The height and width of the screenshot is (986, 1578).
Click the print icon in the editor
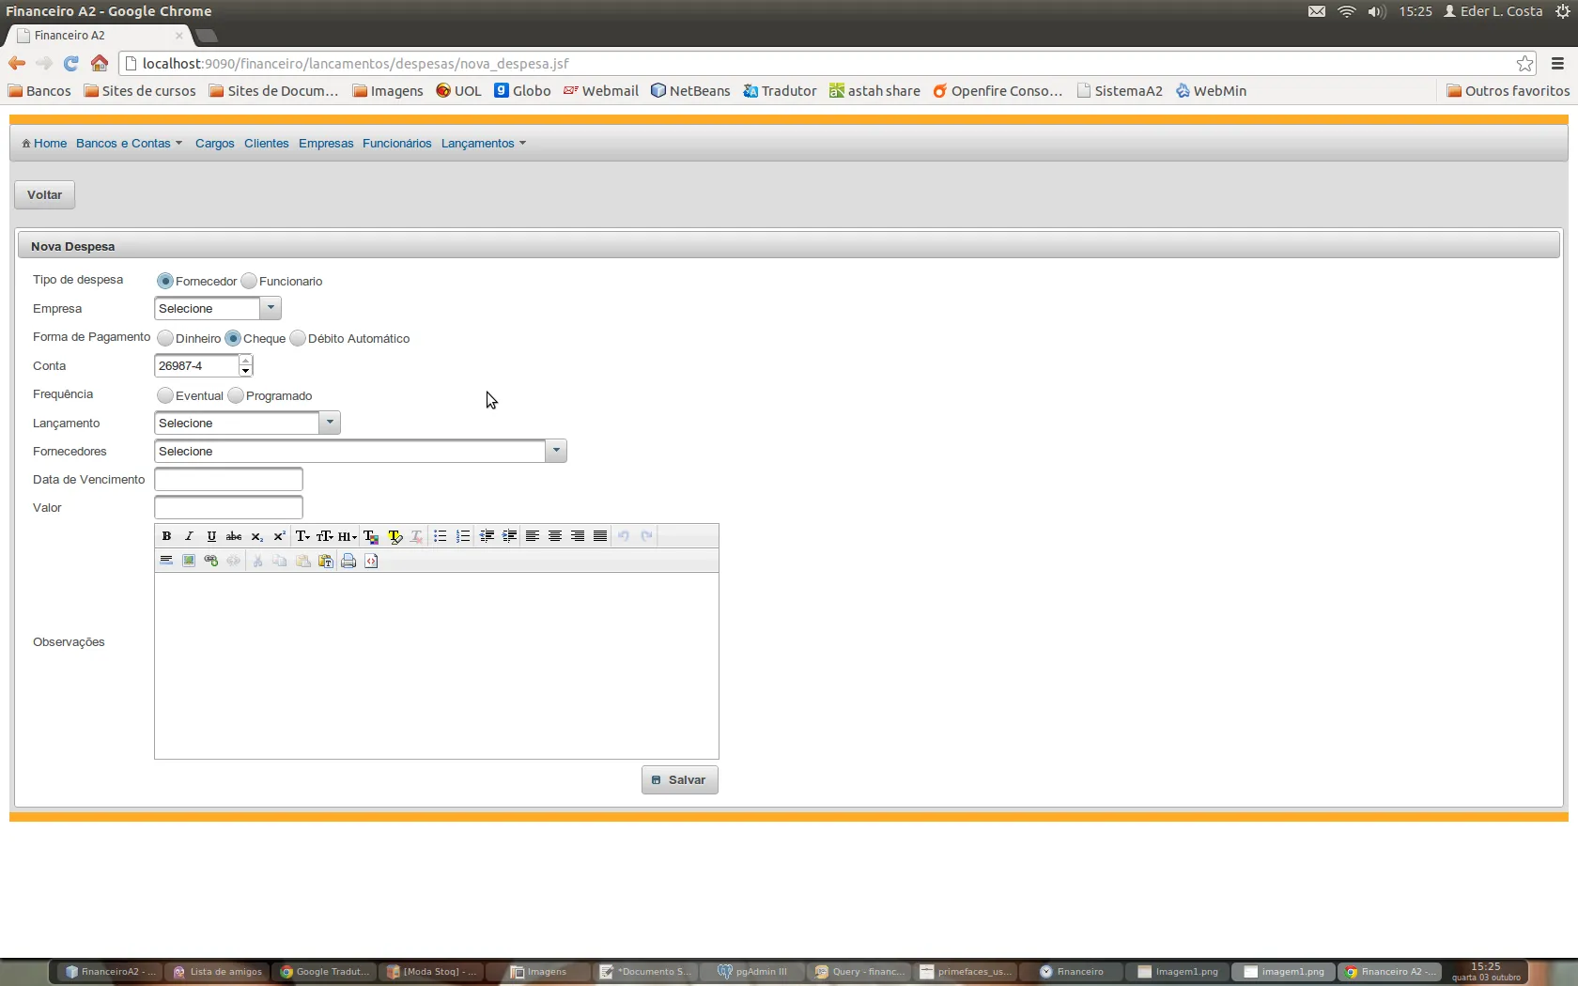point(348,561)
